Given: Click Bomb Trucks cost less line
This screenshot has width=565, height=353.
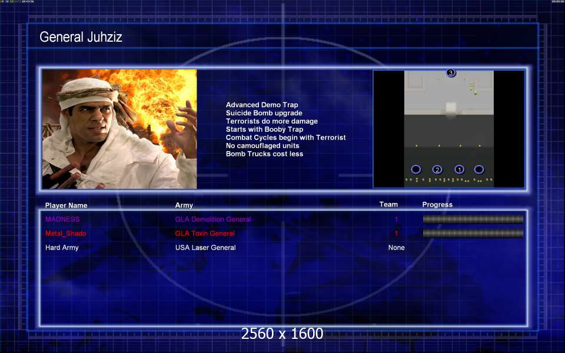Looking at the screenshot, I should click(x=264, y=154).
